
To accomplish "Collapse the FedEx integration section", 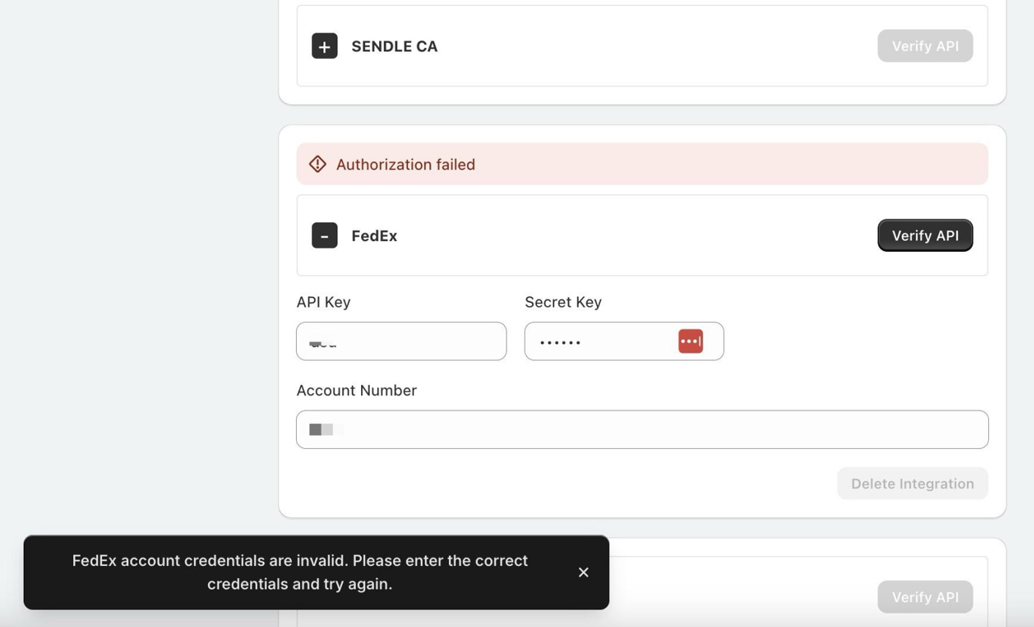I will click(325, 235).
